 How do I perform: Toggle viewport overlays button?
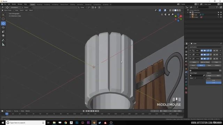coord(165,10)
